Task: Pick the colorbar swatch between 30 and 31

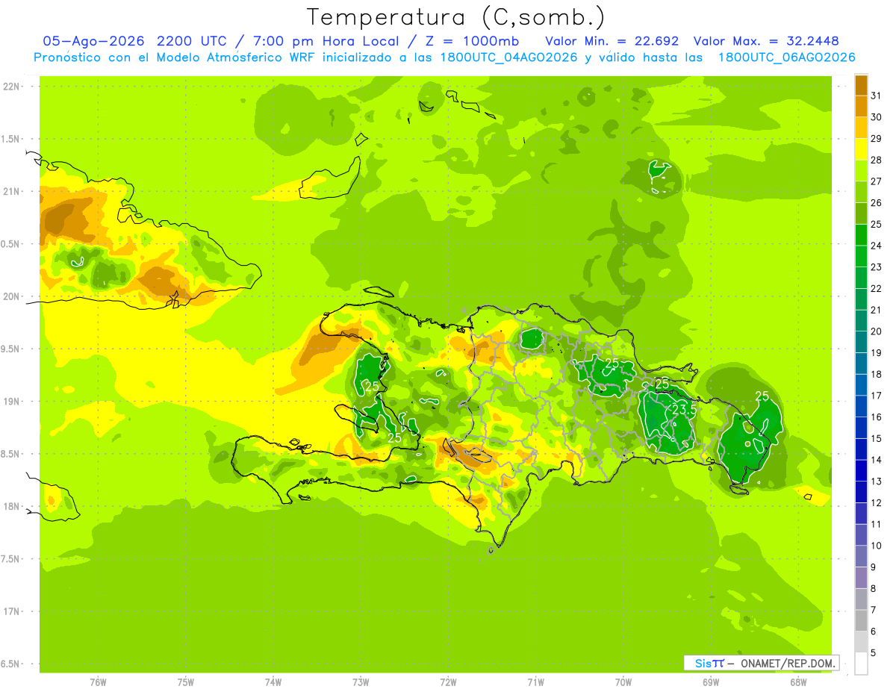Action: (x=861, y=106)
